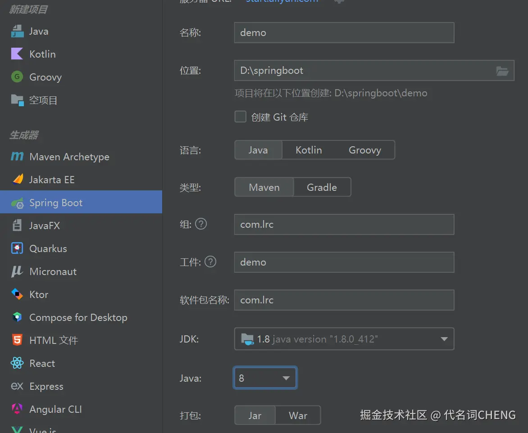
Task: Expand the Java version 8 combo box
Action: (265, 378)
